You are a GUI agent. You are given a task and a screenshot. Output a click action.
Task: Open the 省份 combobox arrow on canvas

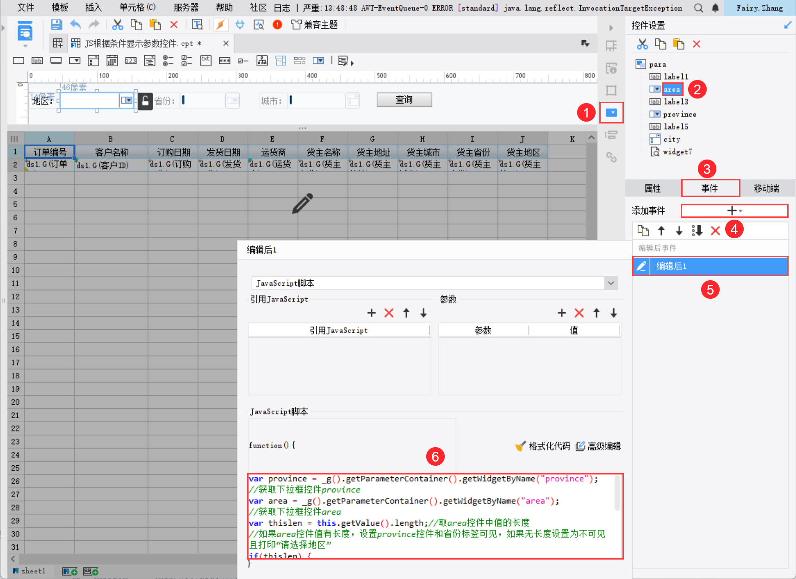tap(233, 100)
